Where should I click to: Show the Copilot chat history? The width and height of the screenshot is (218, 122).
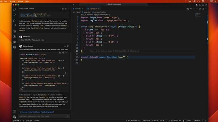(x=66, y=9)
